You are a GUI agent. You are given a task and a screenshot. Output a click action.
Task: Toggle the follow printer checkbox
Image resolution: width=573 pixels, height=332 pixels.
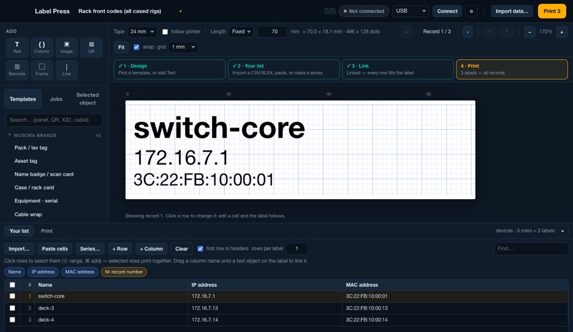165,32
